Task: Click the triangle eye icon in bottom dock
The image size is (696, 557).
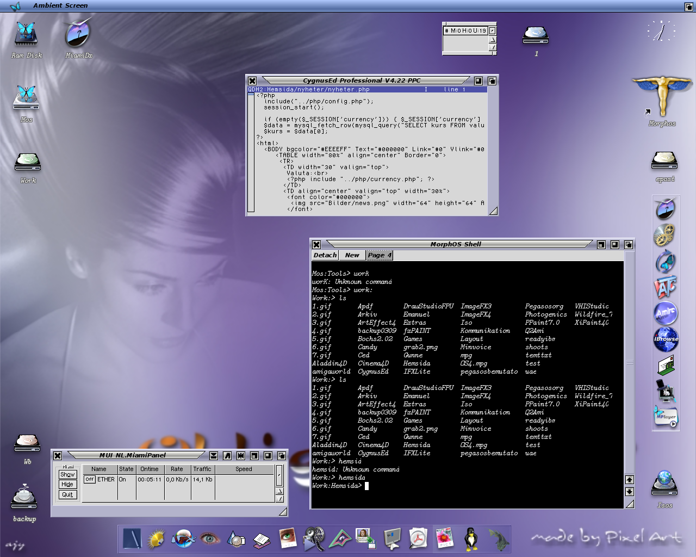Action: point(340,539)
